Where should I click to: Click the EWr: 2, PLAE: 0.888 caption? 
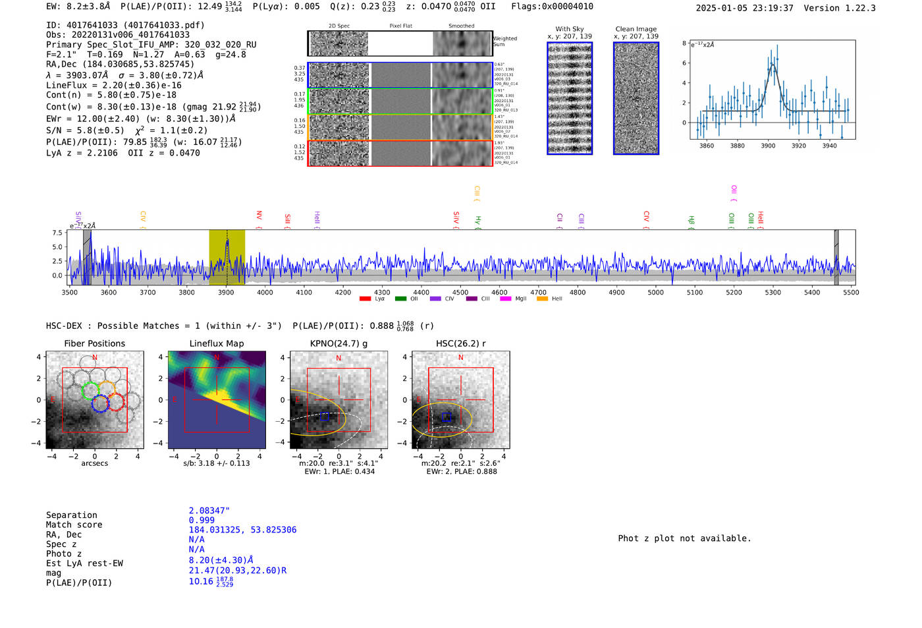click(x=462, y=472)
